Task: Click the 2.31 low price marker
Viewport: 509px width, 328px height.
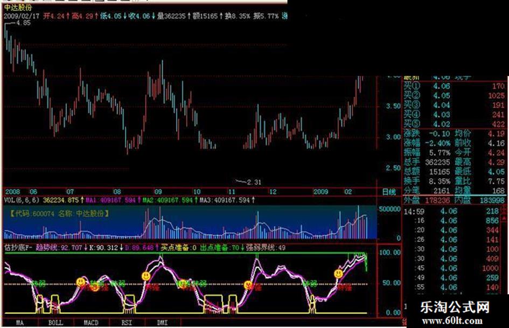Action: point(254,182)
